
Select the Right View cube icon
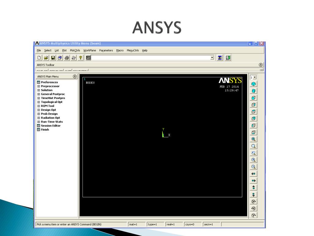[x=254, y=105]
